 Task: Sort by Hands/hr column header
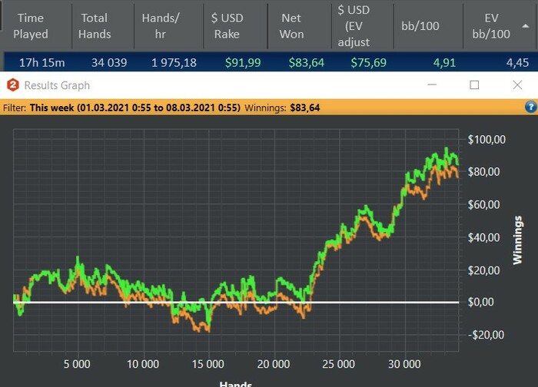tap(160, 26)
